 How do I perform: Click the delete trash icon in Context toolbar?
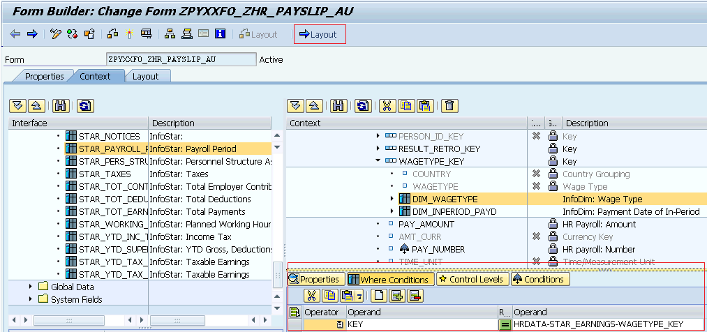pos(450,106)
